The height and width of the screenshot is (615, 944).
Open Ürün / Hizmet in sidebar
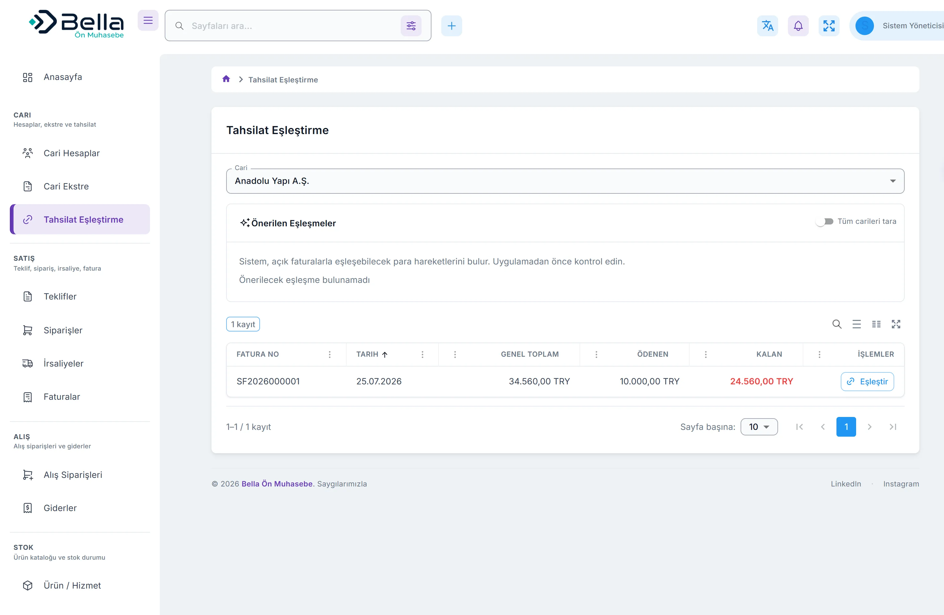point(80,585)
